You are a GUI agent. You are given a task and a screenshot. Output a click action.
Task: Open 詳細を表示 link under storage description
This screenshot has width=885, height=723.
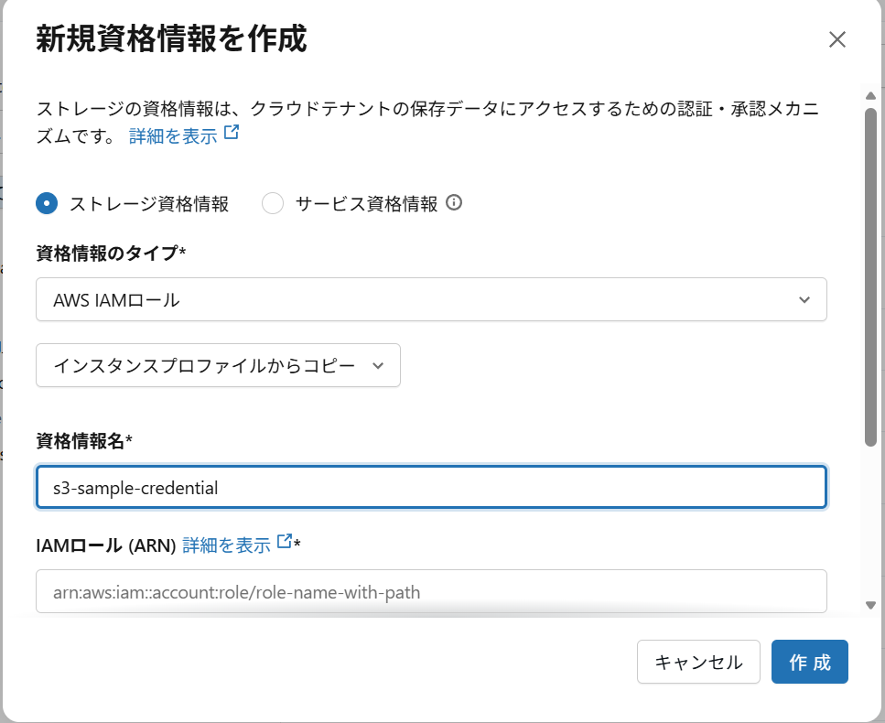click(x=173, y=136)
